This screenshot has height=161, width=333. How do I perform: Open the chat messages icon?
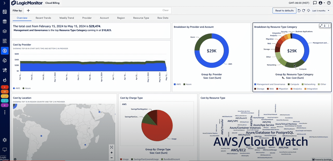point(315,3)
